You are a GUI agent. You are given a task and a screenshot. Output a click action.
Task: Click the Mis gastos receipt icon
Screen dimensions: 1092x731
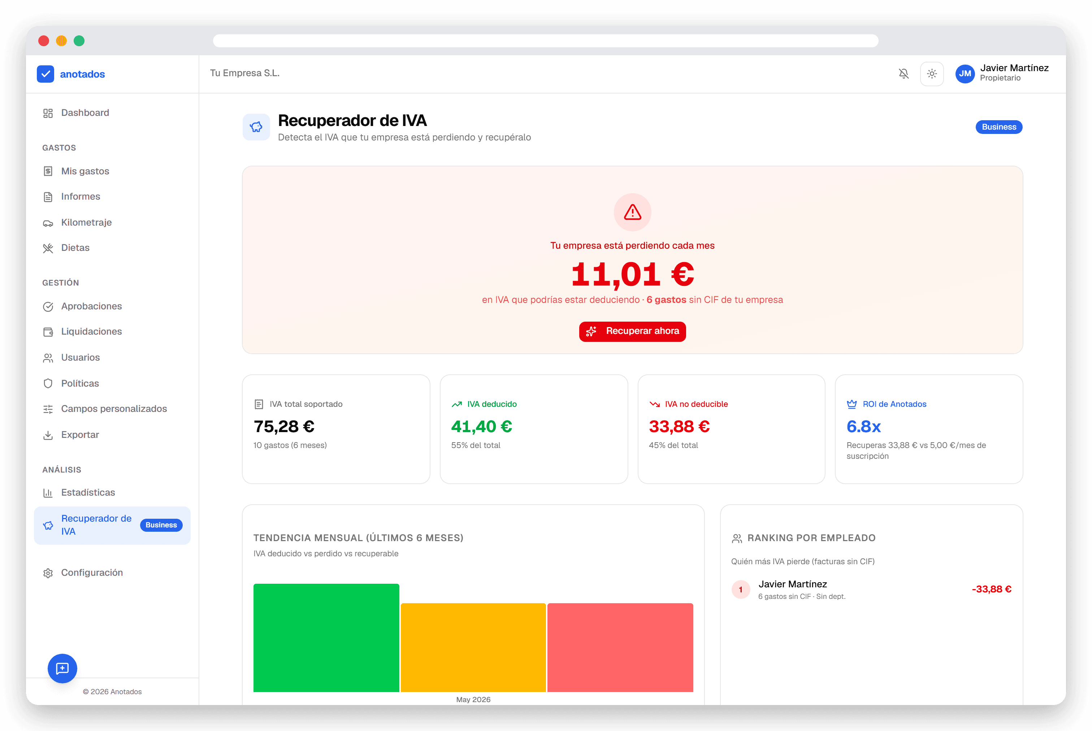[48, 171]
